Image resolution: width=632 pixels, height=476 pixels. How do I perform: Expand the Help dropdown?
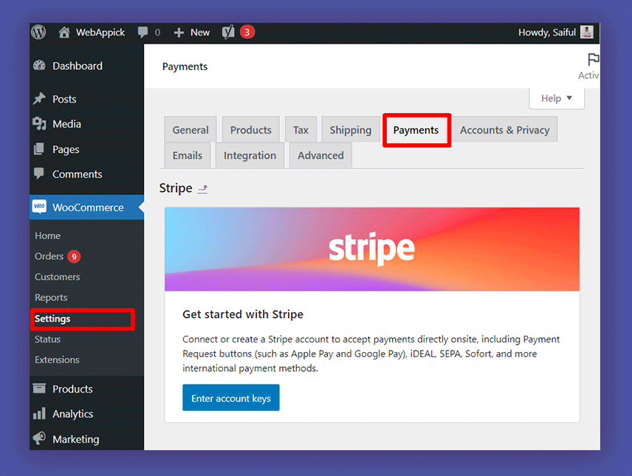click(x=557, y=98)
